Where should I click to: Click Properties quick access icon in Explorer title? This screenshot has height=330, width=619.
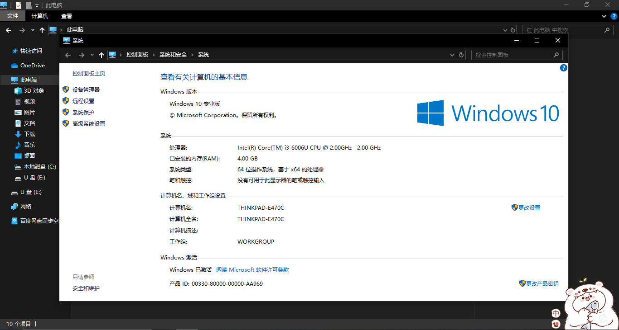coord(19,5)
